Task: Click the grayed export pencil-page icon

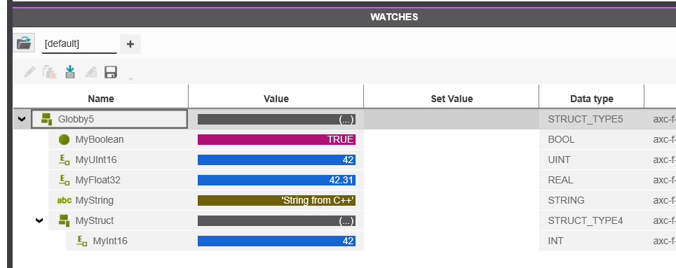Action: 90,72
